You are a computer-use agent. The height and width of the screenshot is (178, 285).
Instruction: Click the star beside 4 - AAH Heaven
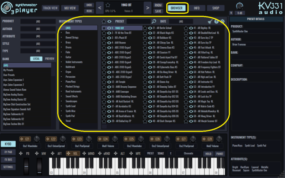(x=104, y=42)
